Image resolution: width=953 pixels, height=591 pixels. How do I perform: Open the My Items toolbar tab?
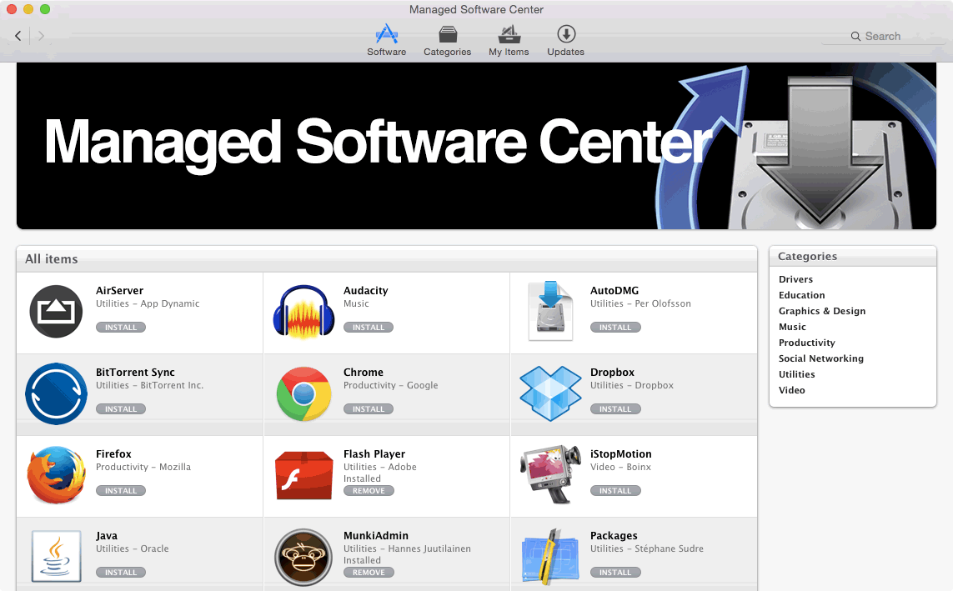[x=509, y=41]
